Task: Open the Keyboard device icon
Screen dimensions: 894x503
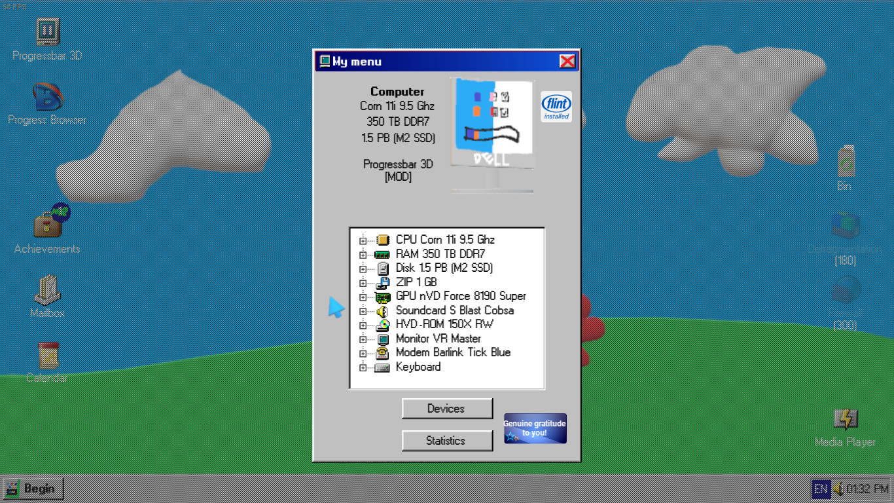Action: pos(383,367)
